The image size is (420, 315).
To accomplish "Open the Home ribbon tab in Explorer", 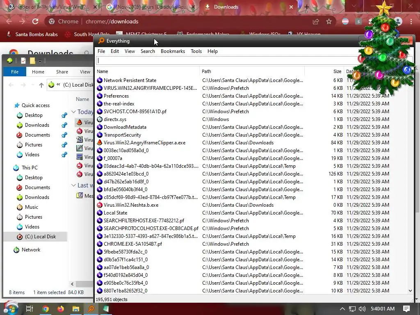I will 38,72.
